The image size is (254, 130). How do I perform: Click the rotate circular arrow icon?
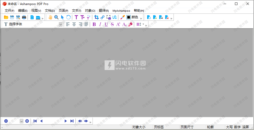[x=68, y=17]
